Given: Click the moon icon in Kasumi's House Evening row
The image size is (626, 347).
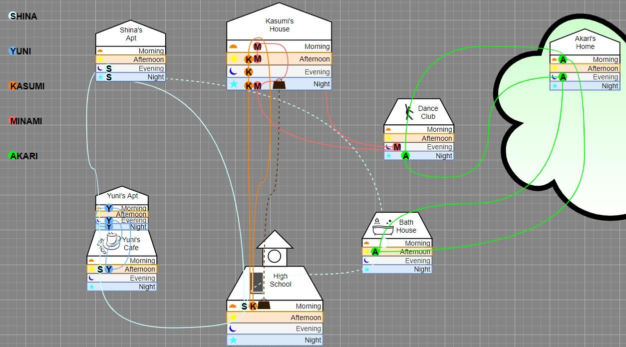Looking at the screenshot, I should (233, 71).
